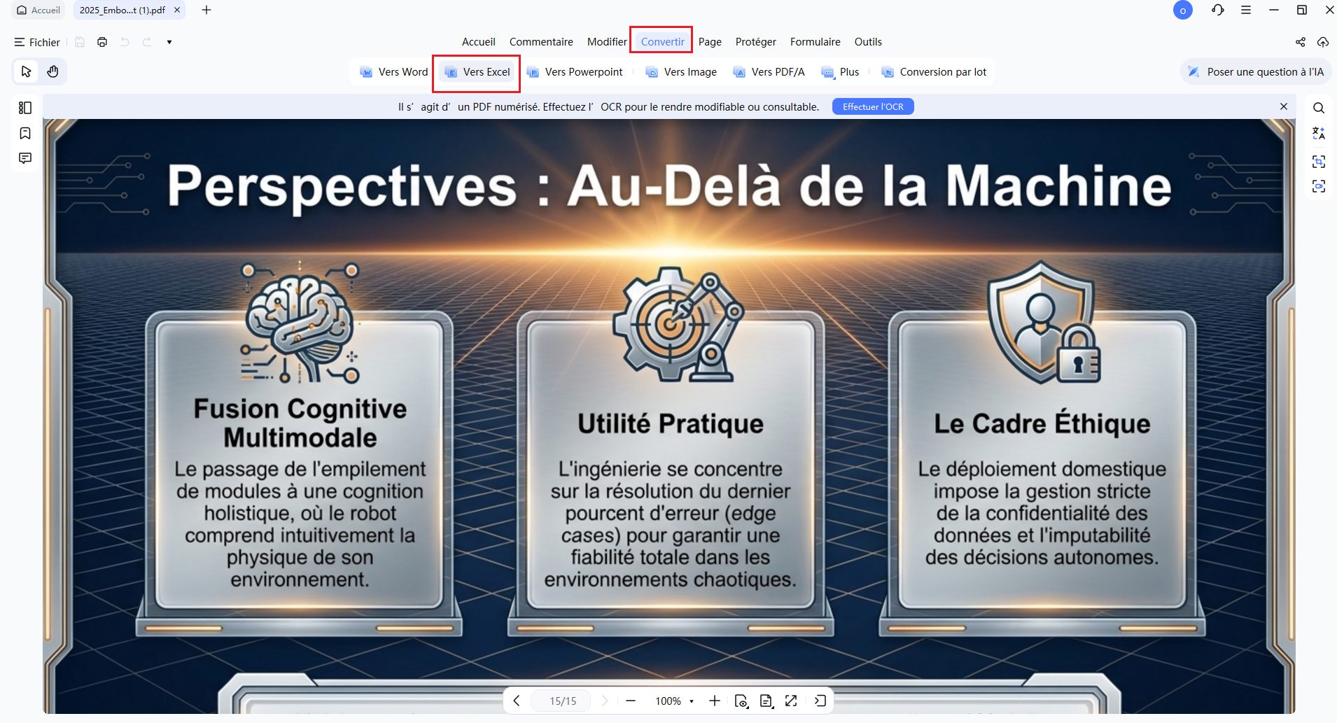Enter full screen mode icon
The height and width of the screenshot is (723, 1337).
pyautogui.click(x=791, y=701)
